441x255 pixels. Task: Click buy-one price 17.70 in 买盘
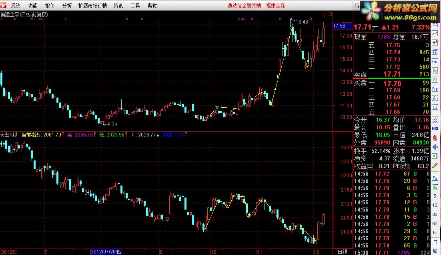392,83
